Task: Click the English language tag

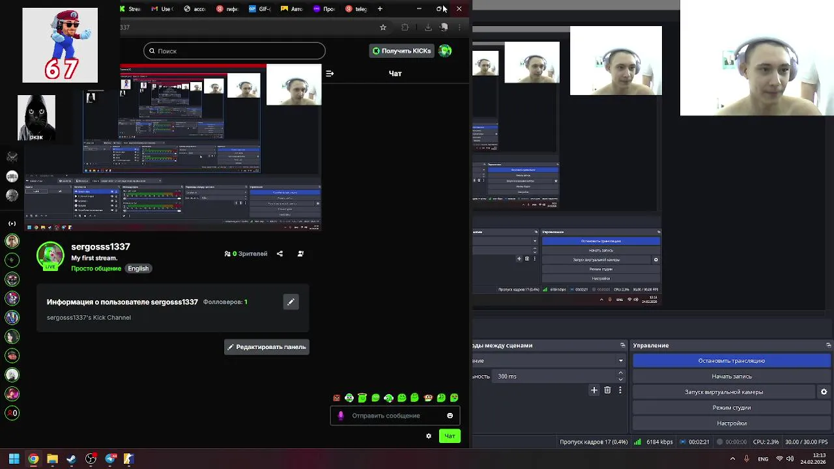Action: tap(138, 268)
